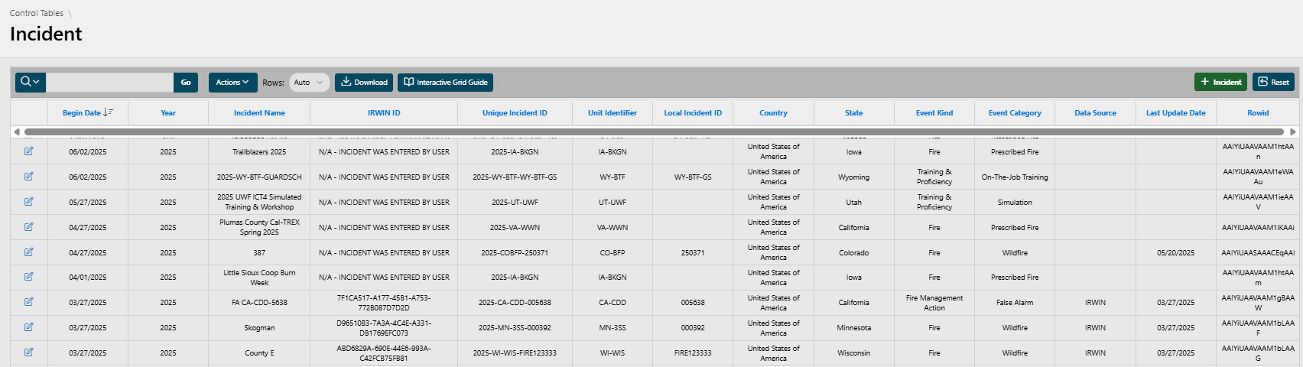This screenshot has width=1303, height=367.
Task: Select the False Alarm event category cell
Action: (x=1015, y=302)
